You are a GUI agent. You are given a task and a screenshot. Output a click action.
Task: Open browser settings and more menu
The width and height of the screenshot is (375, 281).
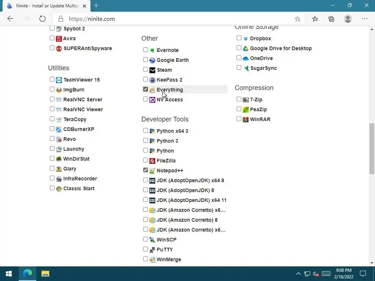click(x=364, y=19)
